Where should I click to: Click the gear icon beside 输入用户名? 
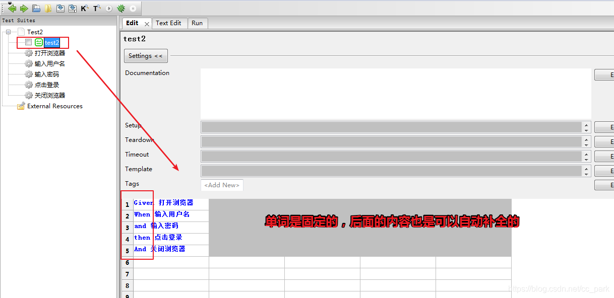tap(29, 63)
